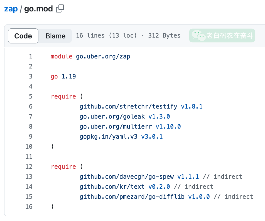The width and height of the screenshot is (265, 221).
Task: Select line number 12 of second require
Action: pyautogui.click(x=29, y=166)
